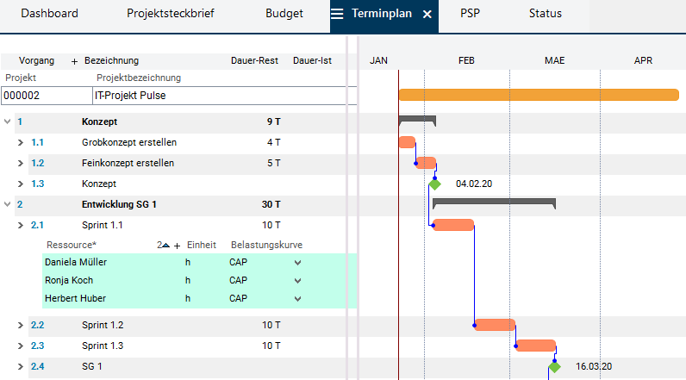Go to the Budget tab
Image resolution: width=686 pixels, height=380 pixels.
pyautogui.click(x=286, y=14)
